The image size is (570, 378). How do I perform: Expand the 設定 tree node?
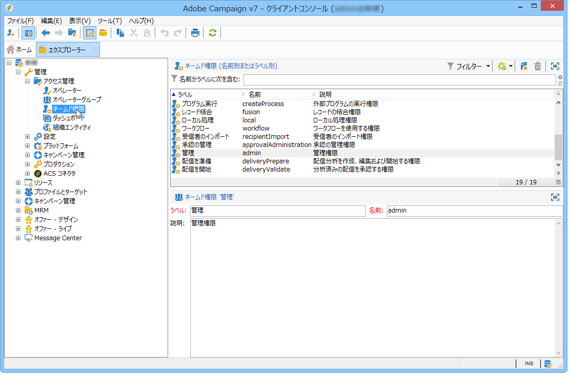27,137
